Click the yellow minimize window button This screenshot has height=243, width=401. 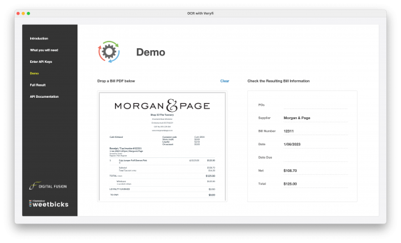coord(23,13)
